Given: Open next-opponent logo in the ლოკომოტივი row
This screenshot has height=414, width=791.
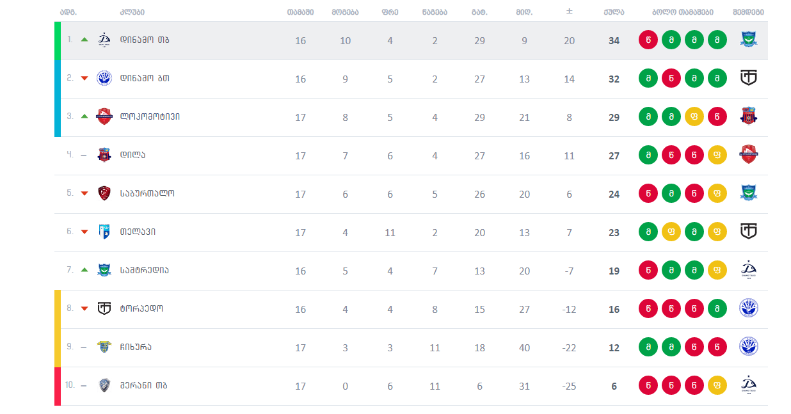Looking at the screenshot, I should point(749,116).
